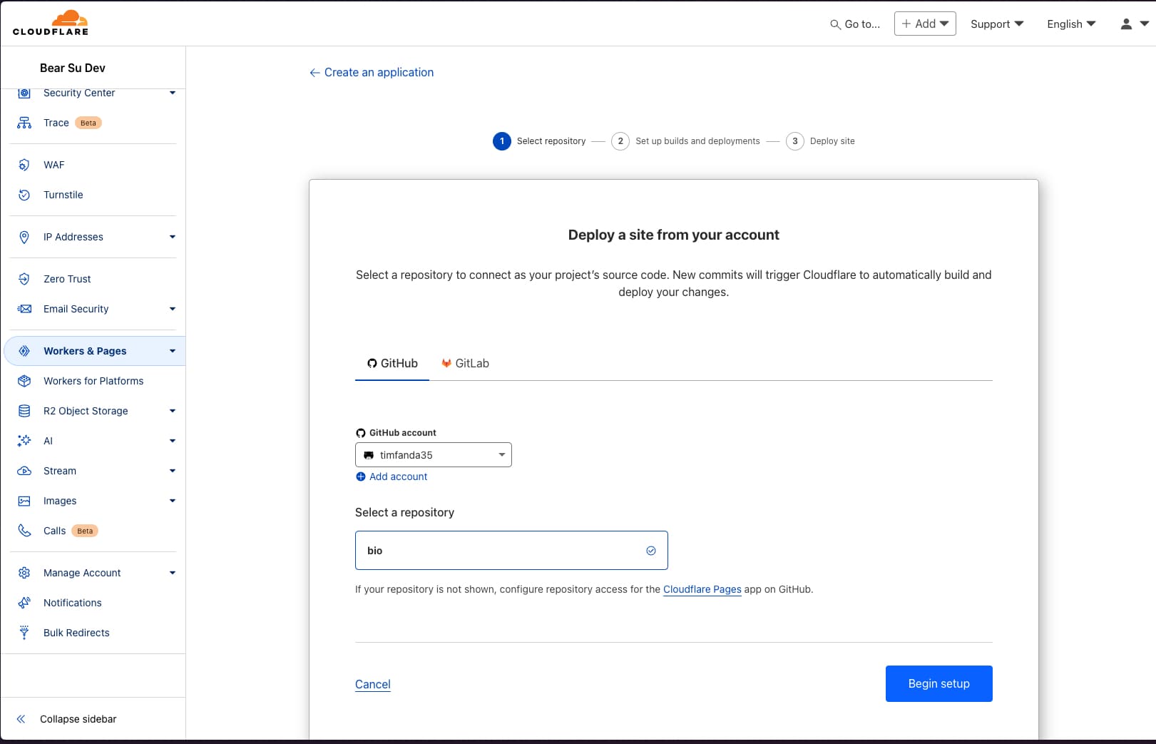The image size is (1156, 744).
Task: Open the user profile icon menu
Action: click(x=1134, y=24)
